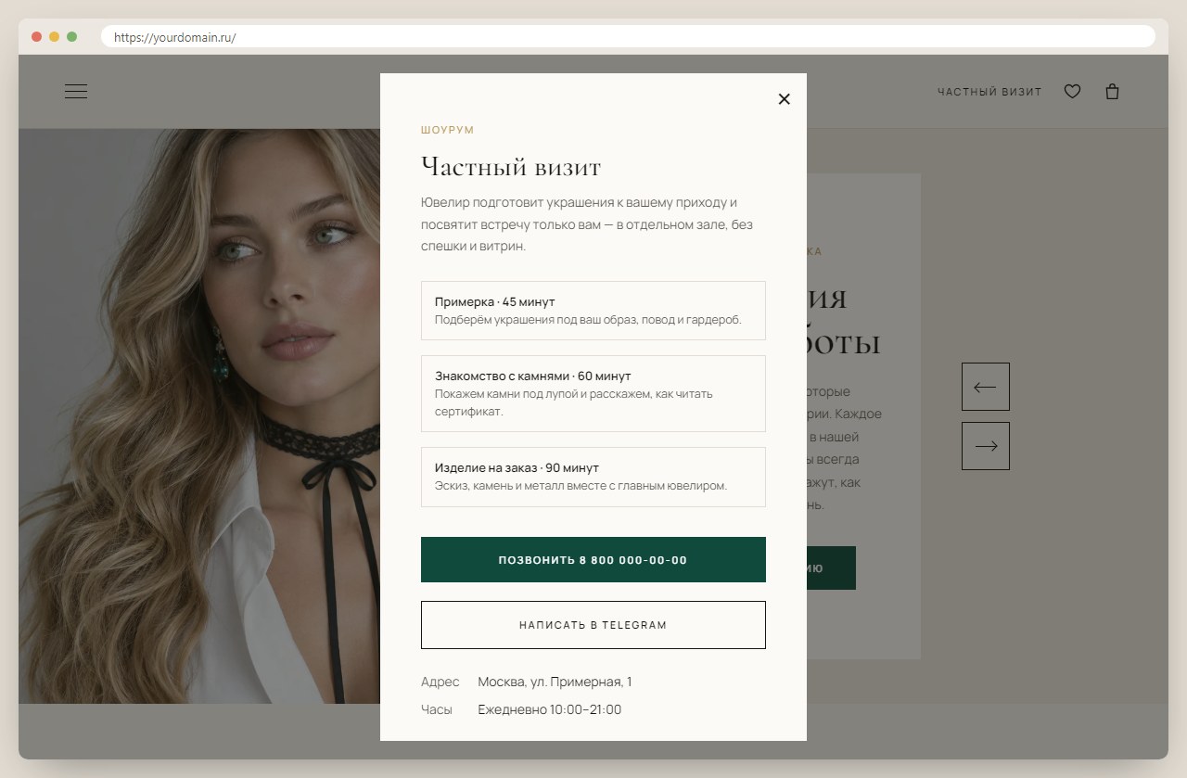The height and width of the screenshot is (778, 1187).
Task: Click the browser address bar
Action: click(628, 37)
